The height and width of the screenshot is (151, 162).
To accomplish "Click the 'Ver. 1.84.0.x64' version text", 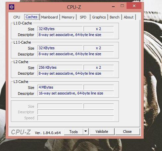I will (48, 133).
